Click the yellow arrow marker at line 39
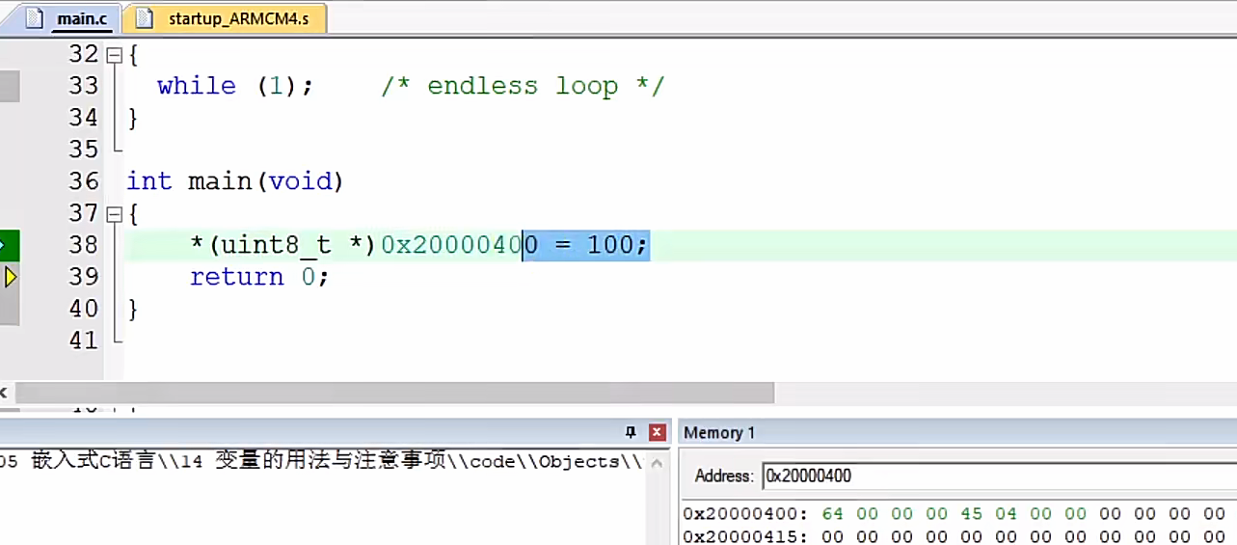Image resolution: width=1237 pixels, height=545 pixels. click(x=11, y=278)
